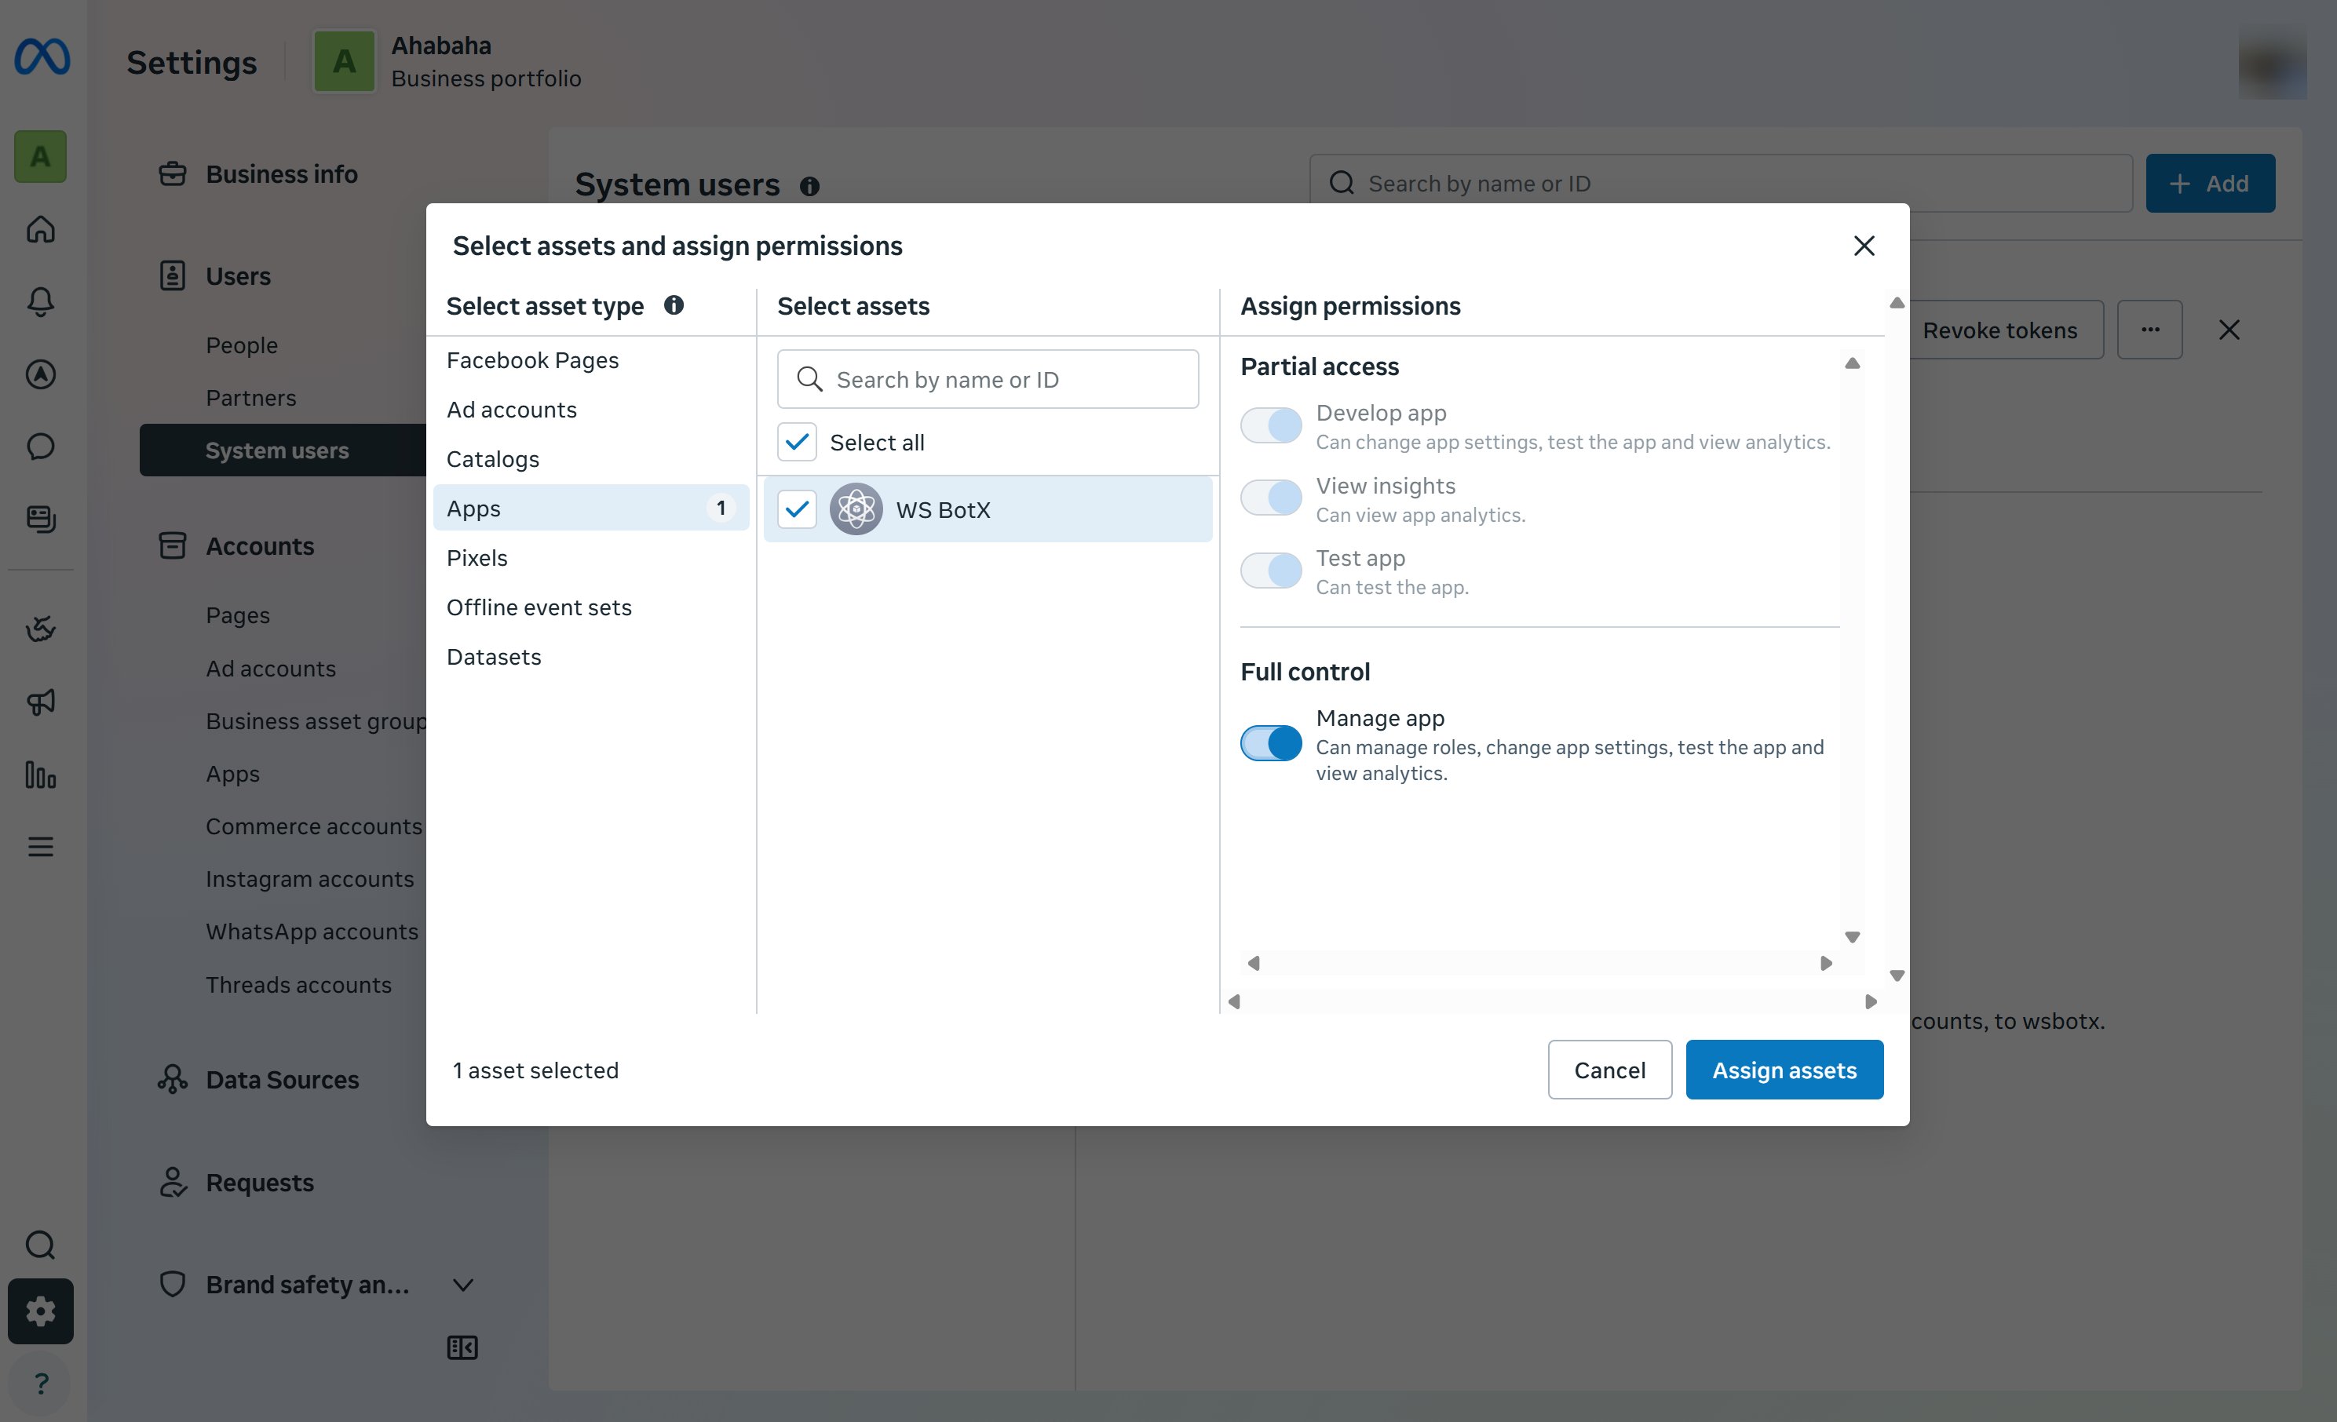The image size is (2337, 1422).
Task: Close the assign permissions dialog
Action: click(1864, 246)
